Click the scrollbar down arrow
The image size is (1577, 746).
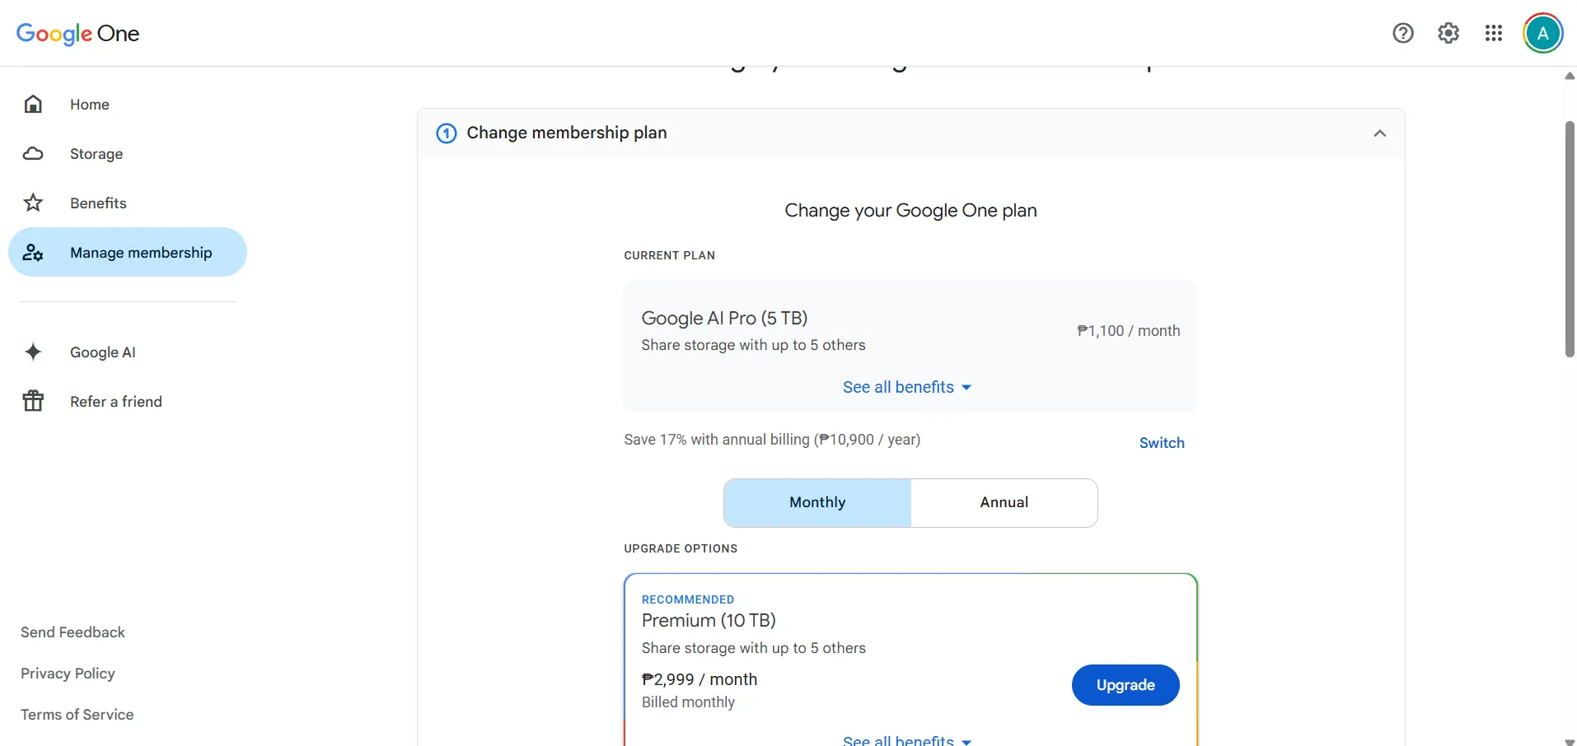pyautogui.click(x=1570, y=741)
